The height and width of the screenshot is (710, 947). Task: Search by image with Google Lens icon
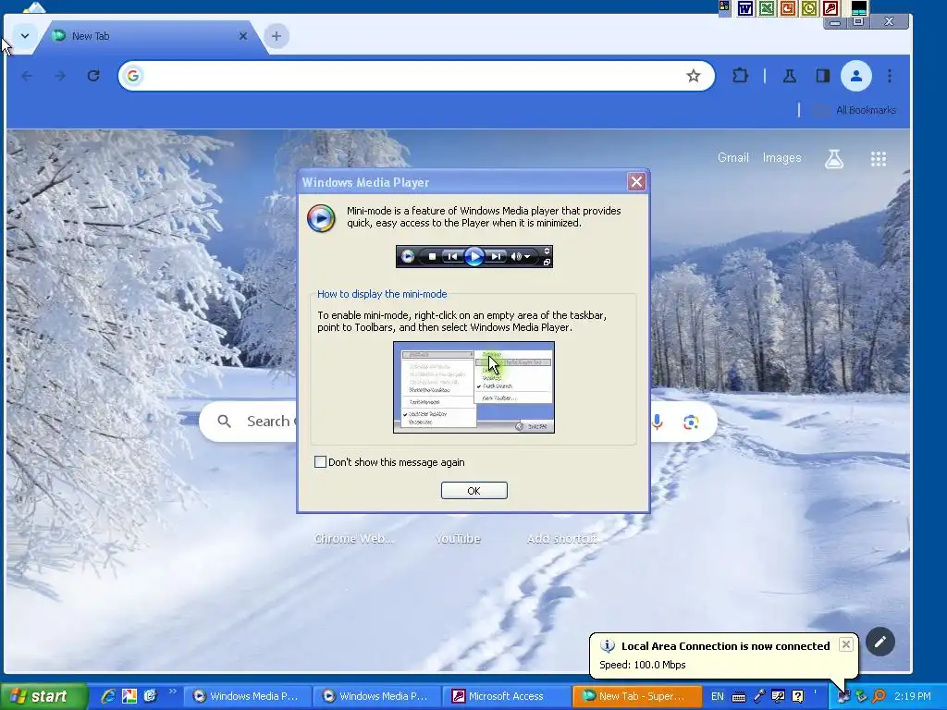[691, 422]
